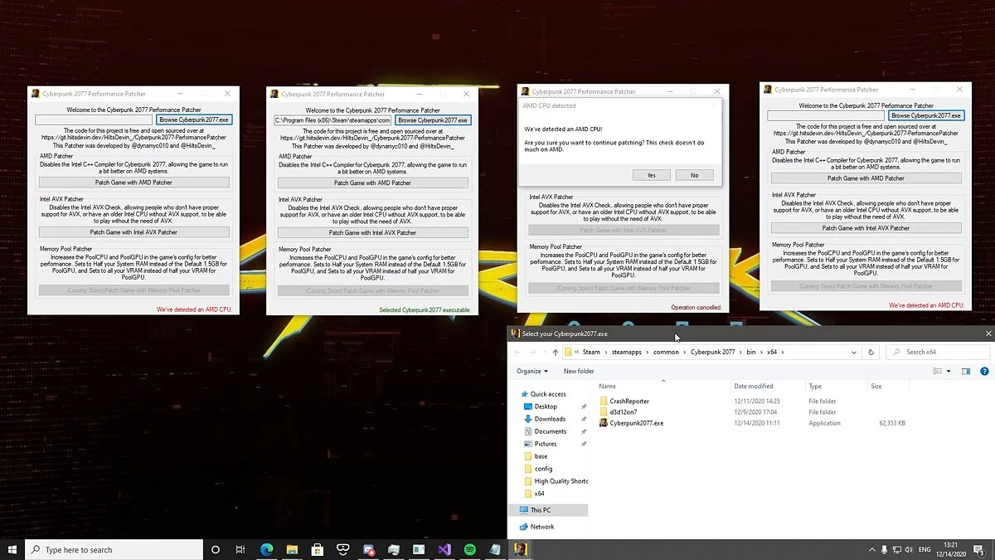
Task: Click New folder in the file dialog
Action: point(579,371)
